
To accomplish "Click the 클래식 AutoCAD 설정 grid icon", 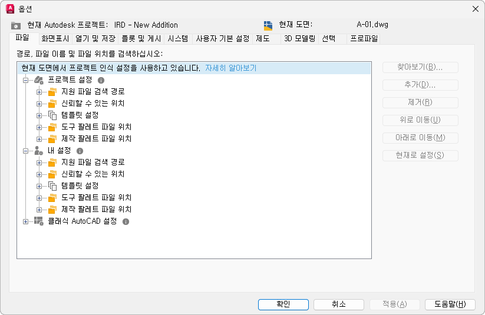I will [39, 221].
